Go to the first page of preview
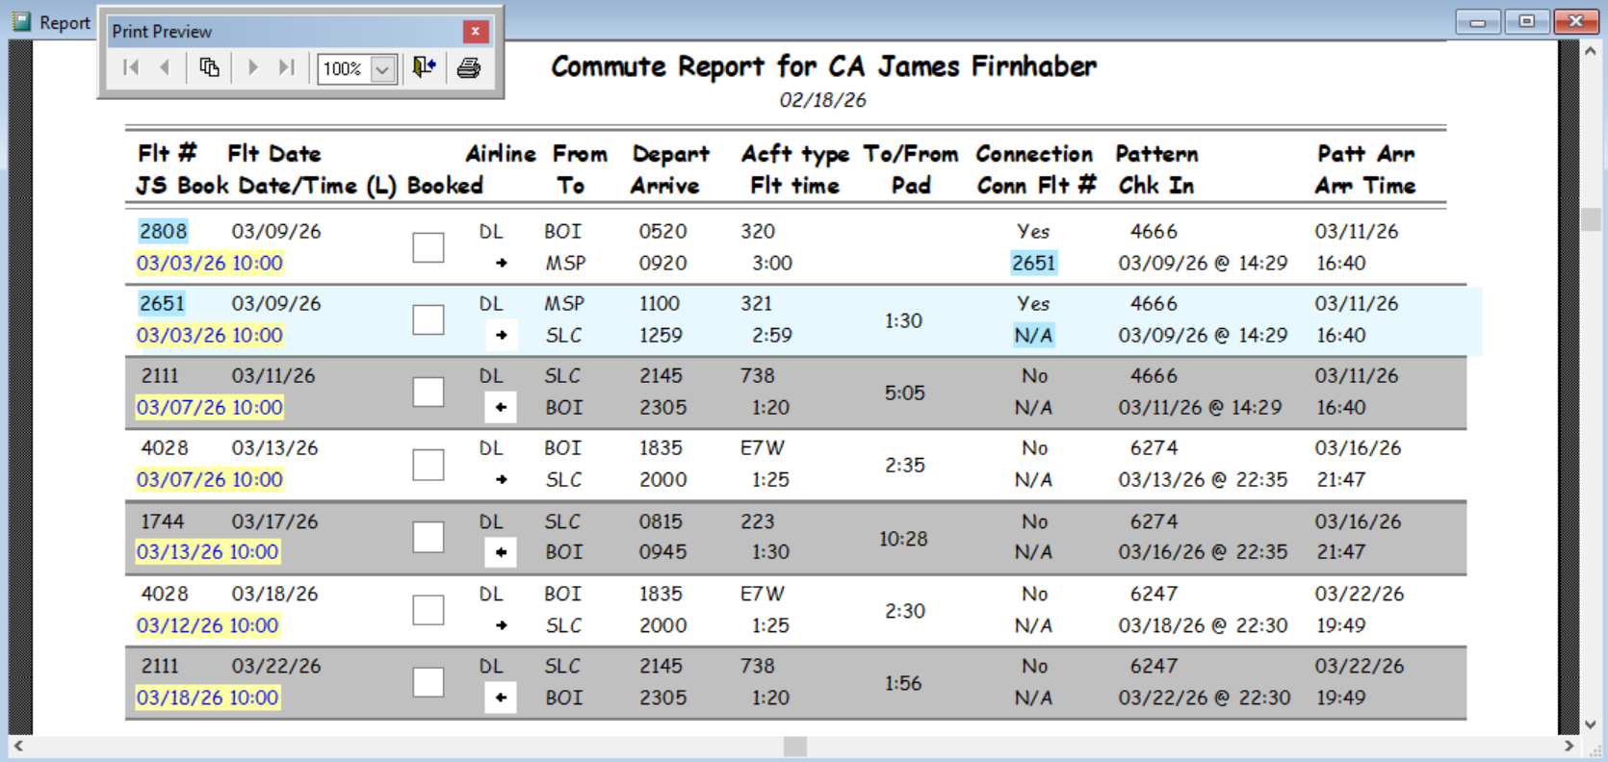 [132, 67]
